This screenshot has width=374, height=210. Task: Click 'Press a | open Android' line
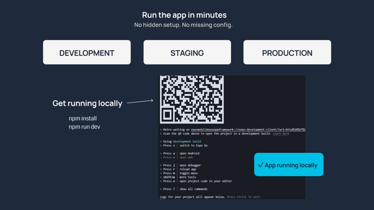click(180, 154)
